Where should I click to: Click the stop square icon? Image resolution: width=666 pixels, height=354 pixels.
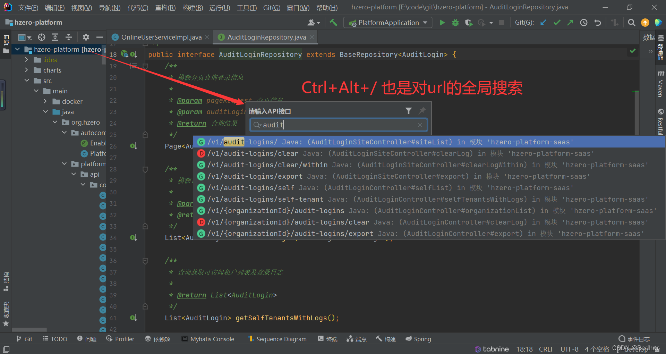pos(502,23)
